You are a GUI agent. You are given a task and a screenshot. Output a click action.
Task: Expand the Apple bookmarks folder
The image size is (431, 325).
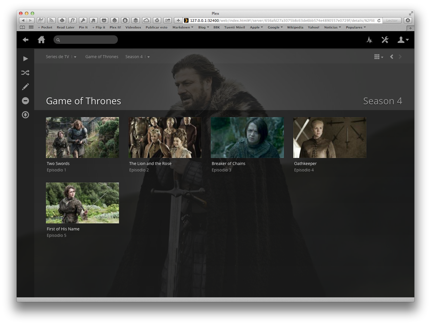pyautogui.click(x=256, y=27)
